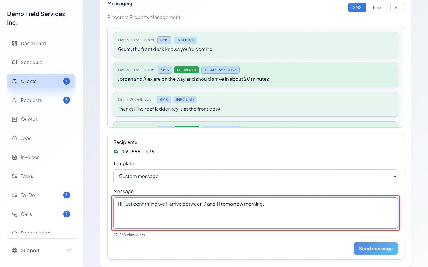Click the Requests badge showing 3
The height and width of the screenshot is (267, 428).
[67, 100]
